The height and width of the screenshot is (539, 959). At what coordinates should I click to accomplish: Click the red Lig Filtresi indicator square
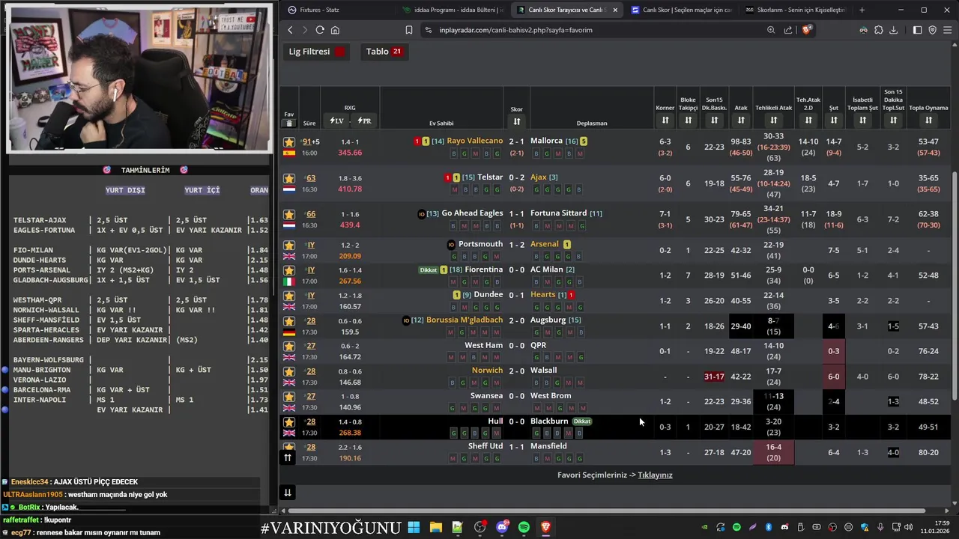pyautogui.click(x=339, y=52)
